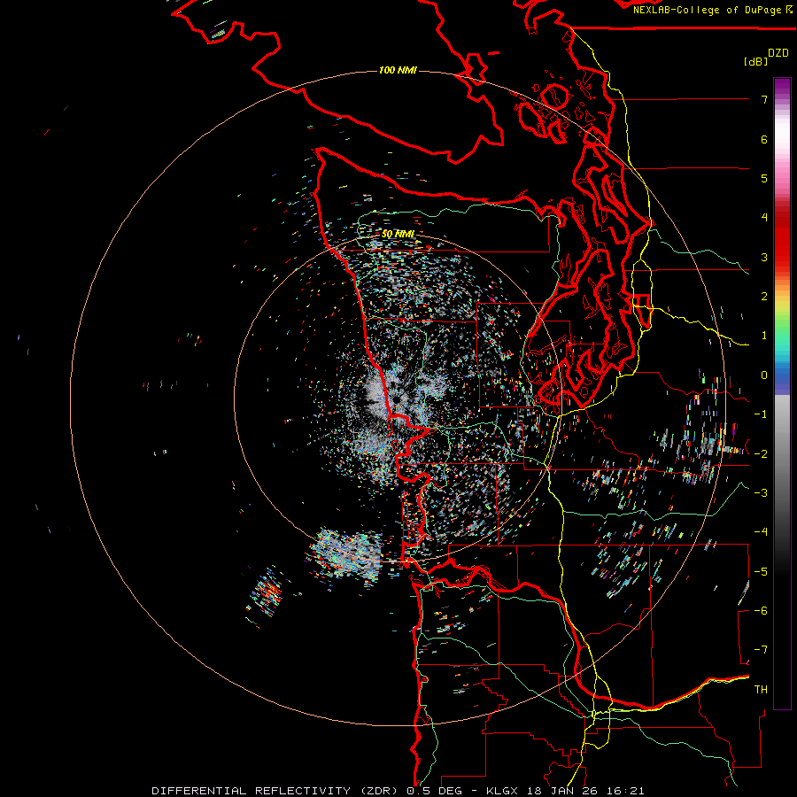Viewport: 797px width, 797px height.
Task: Click the 6 value on the scale
Action: (x=764, y=139)
